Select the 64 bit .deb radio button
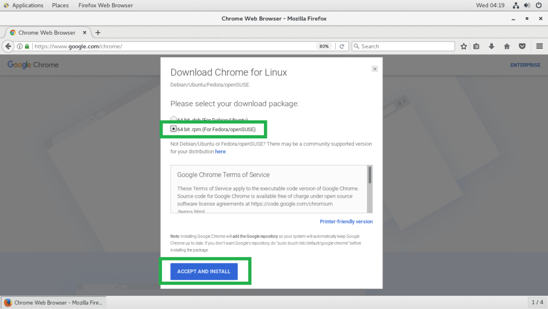 coord(174,119)
